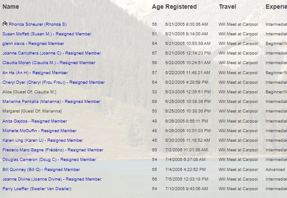Open Marianna Pankalla (Marianna) profile link
The height and width of the screenshot is (198, 287).
pyautogui.click(x=51, y=102)
